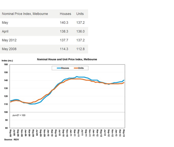Click the chart title 'Nominal House and Unit Price Index, Melbourne'
The image size is (174, 147).
click(67, 59)
